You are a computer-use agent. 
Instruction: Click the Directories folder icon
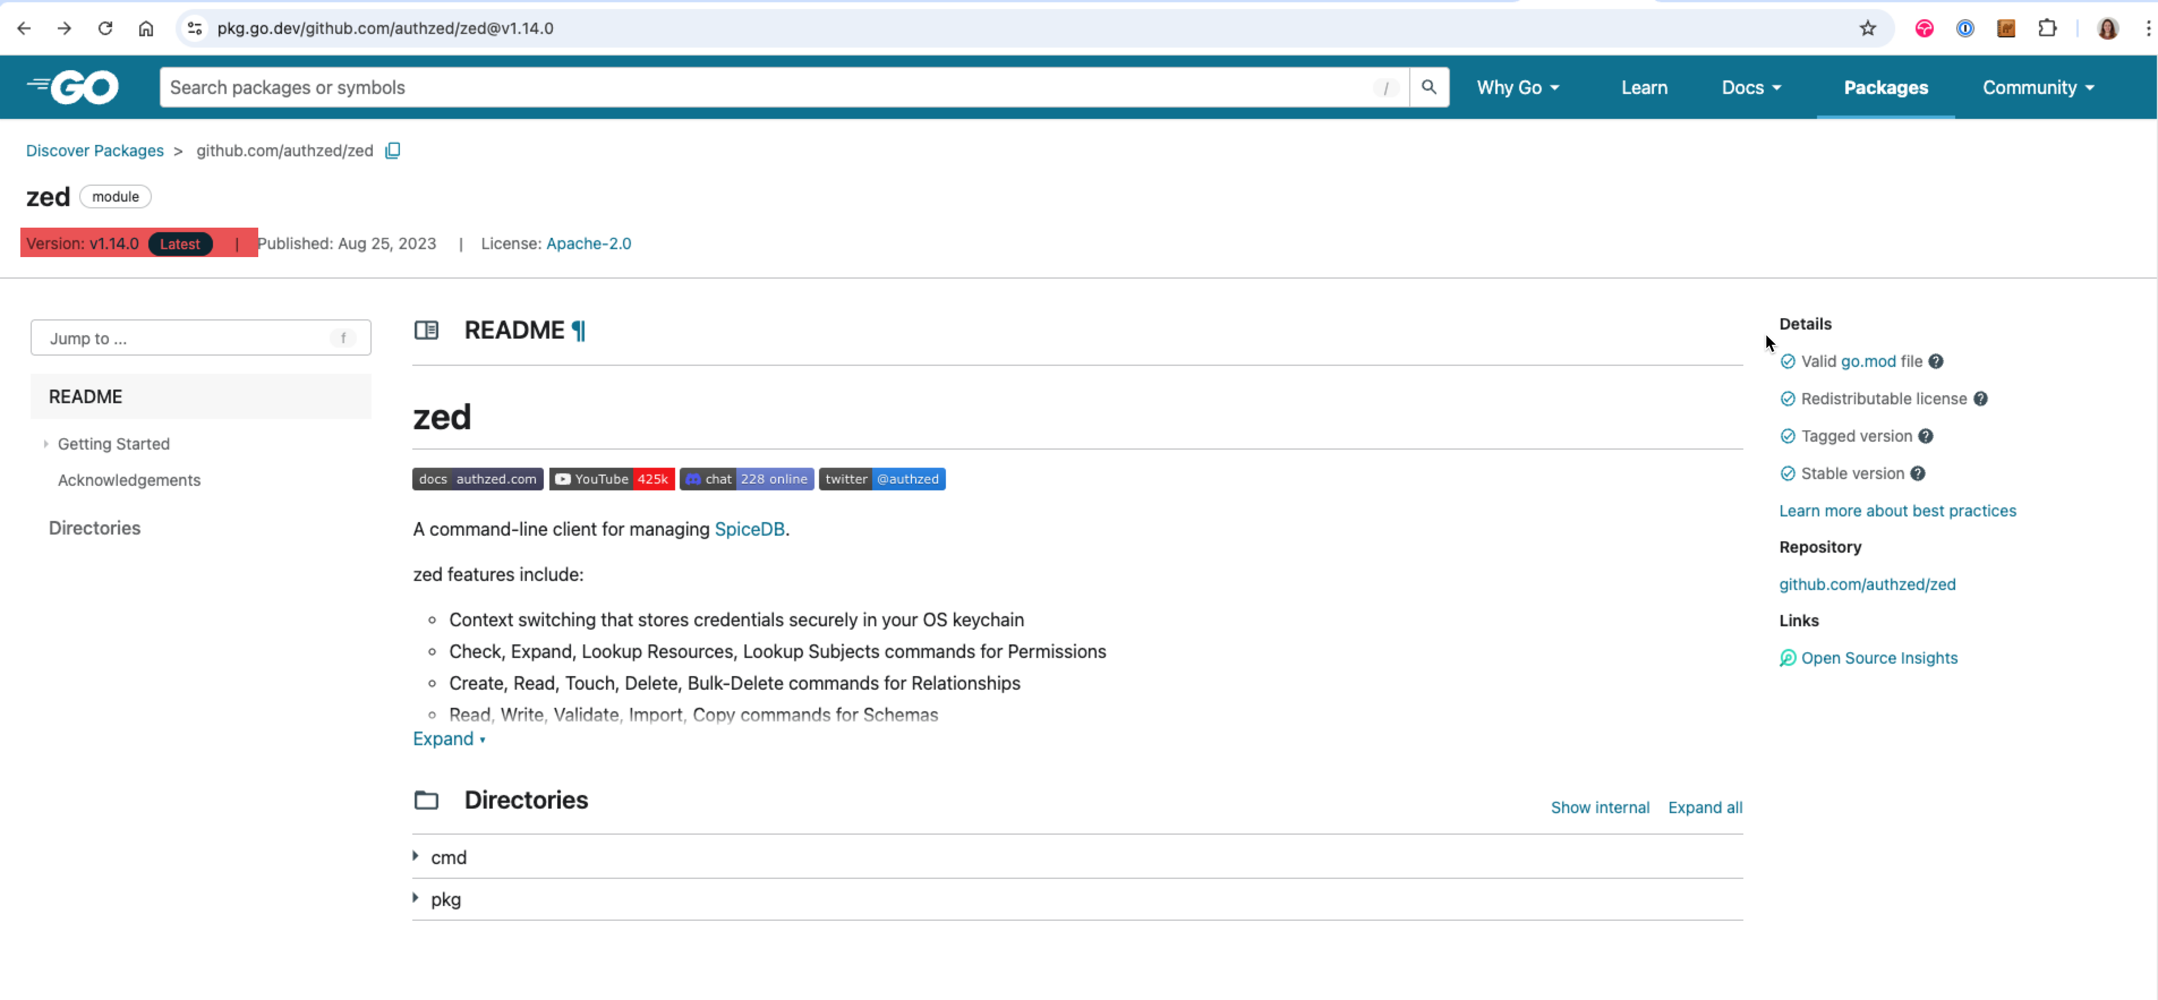pos(427,801)
